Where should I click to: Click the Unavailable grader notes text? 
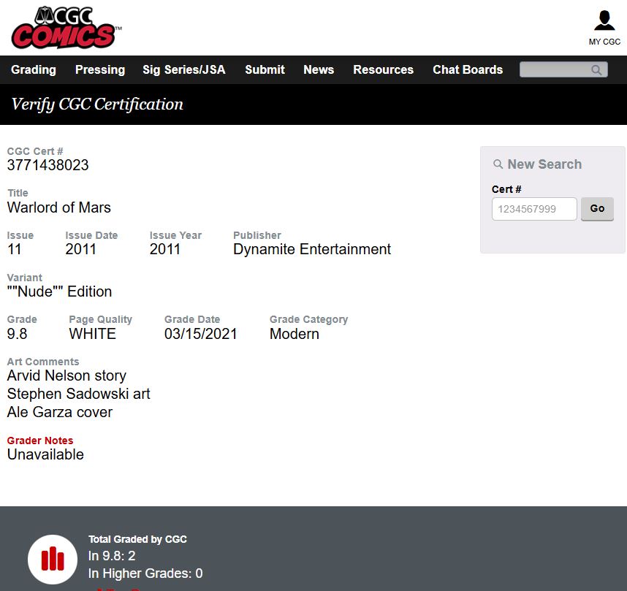[x=45, y=454]
